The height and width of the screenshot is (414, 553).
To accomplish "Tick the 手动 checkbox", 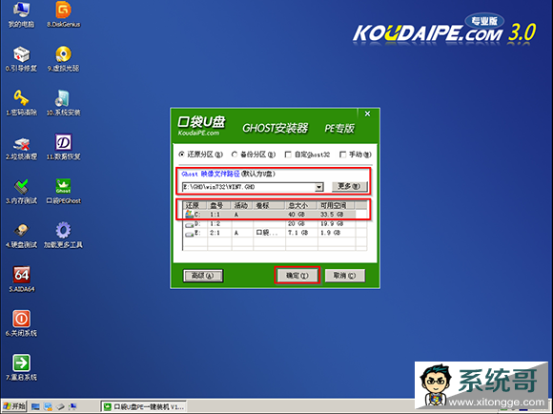I will [x=342, y=155].
